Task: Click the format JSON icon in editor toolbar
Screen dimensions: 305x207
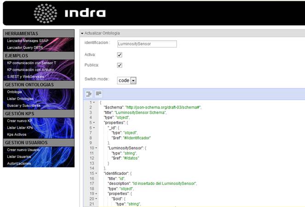Action: [89, 94]
